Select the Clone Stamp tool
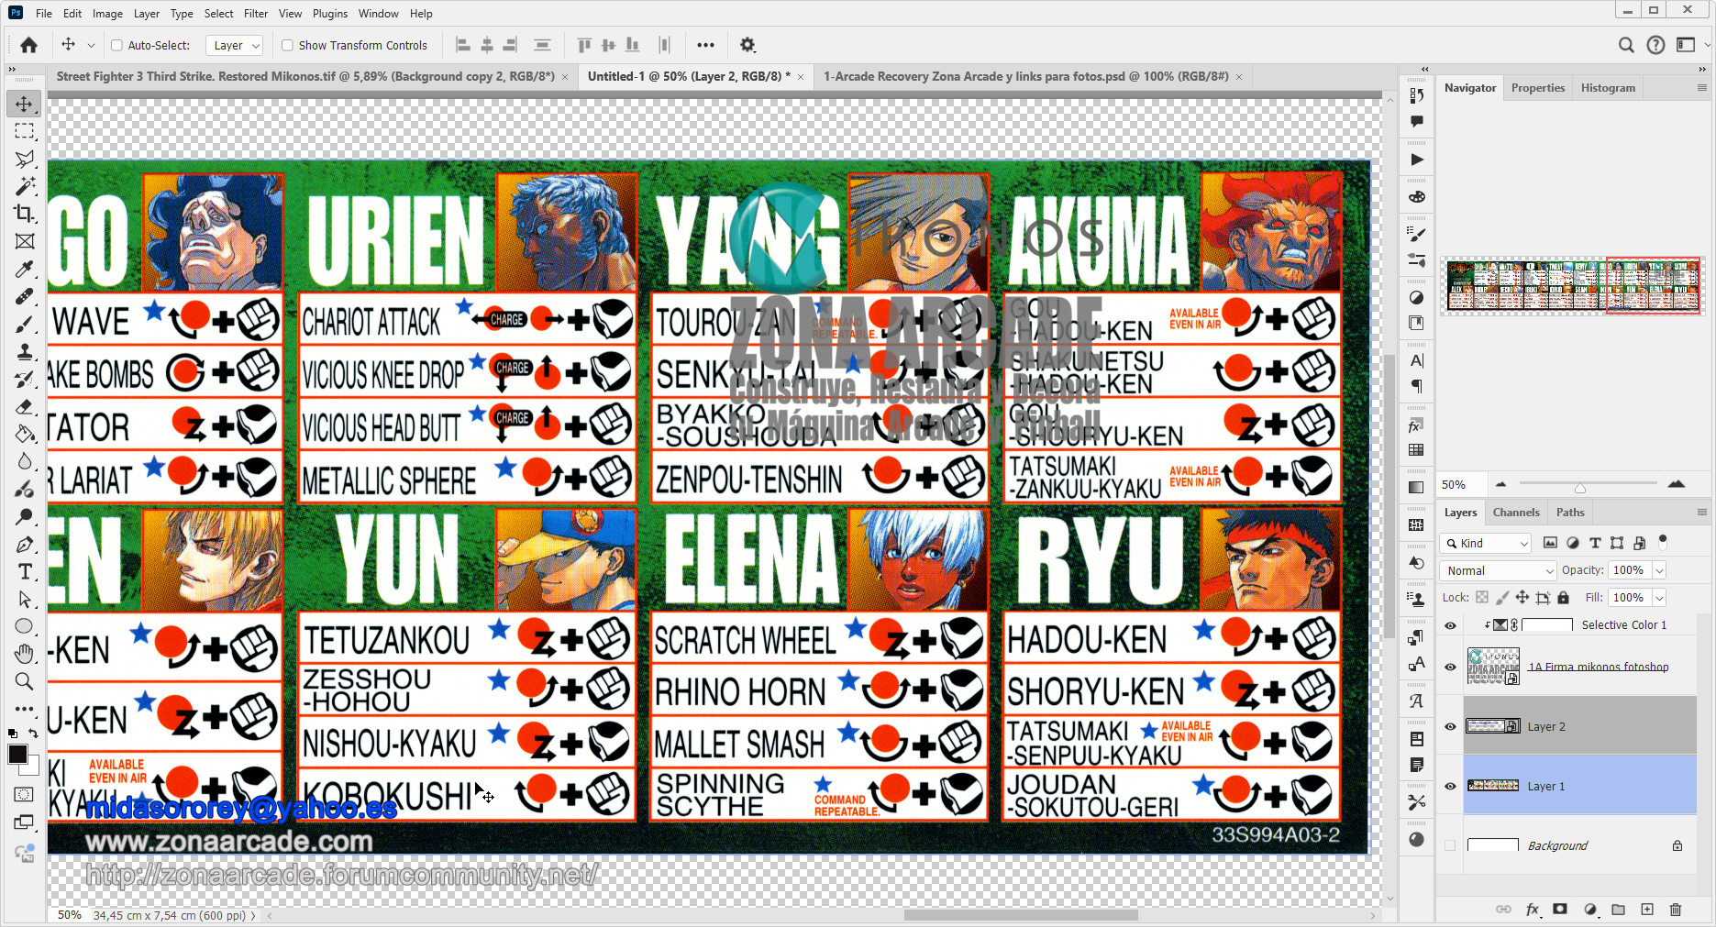Screen dimensions: 1716x927 25,351
